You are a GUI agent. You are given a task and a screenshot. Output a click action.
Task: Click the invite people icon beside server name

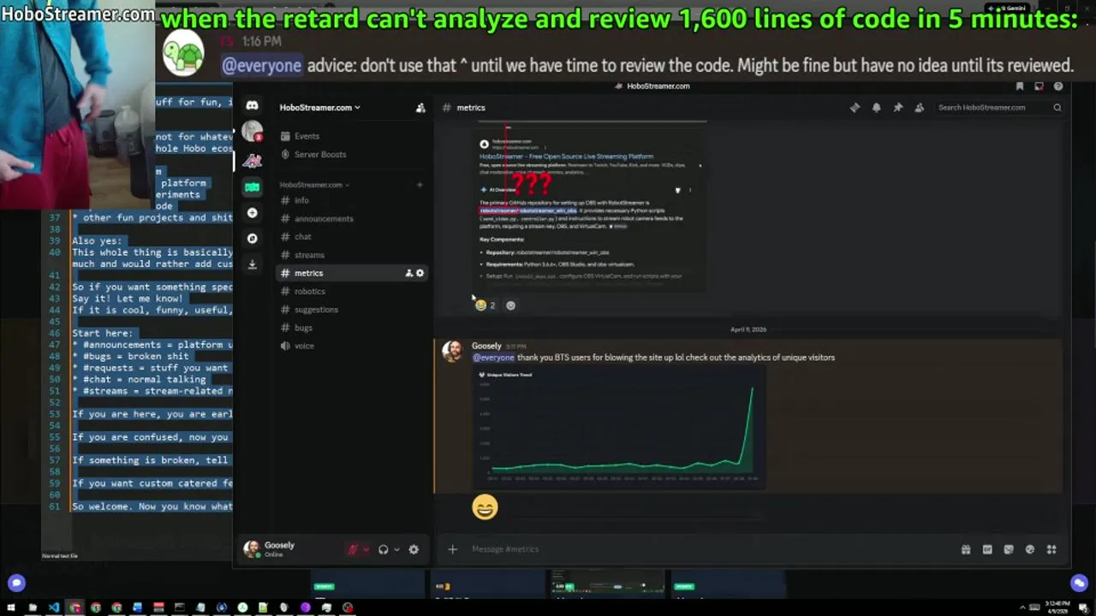click(420, 108)
